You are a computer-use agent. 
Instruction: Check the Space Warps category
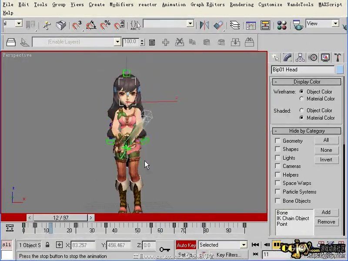(278, 183)
